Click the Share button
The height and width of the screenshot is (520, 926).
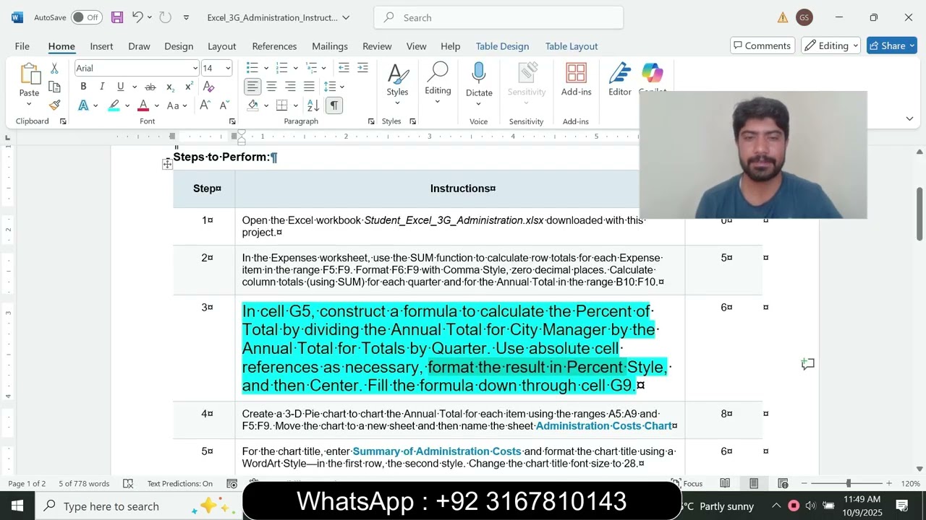point(893,45)
